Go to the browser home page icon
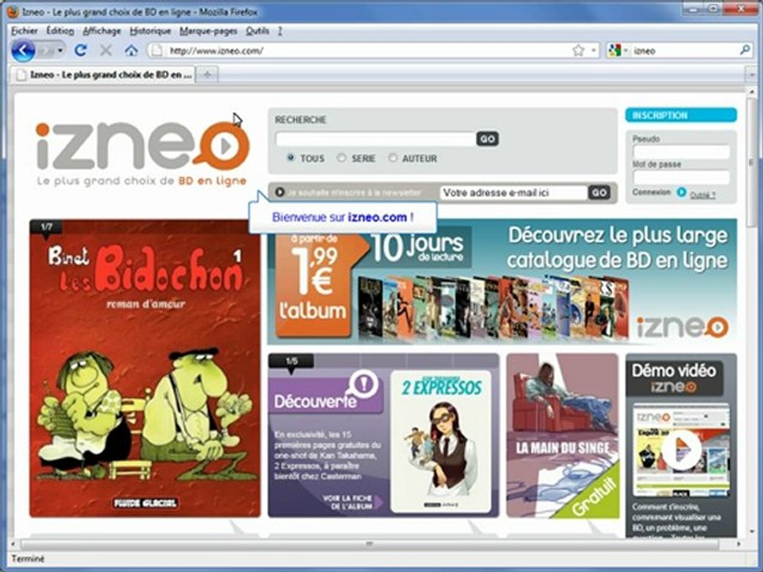 [x=131, y=50]
